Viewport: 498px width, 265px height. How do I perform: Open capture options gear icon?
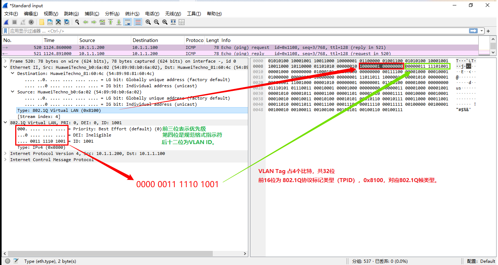31,22
